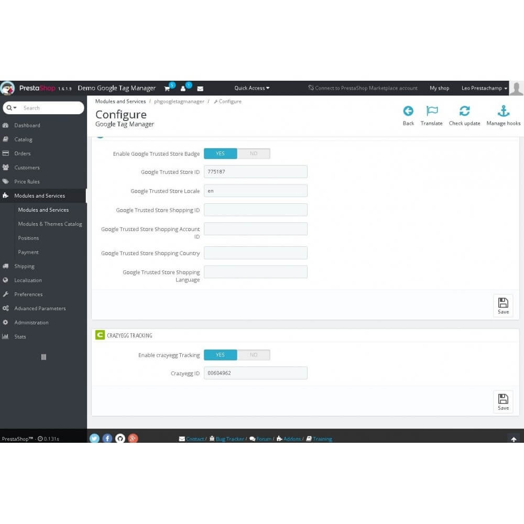Click the Trusted Store Shopping Country field
The width and height of the screenshot is (524, 524).
pyautogui.click(x=255, y=253)
